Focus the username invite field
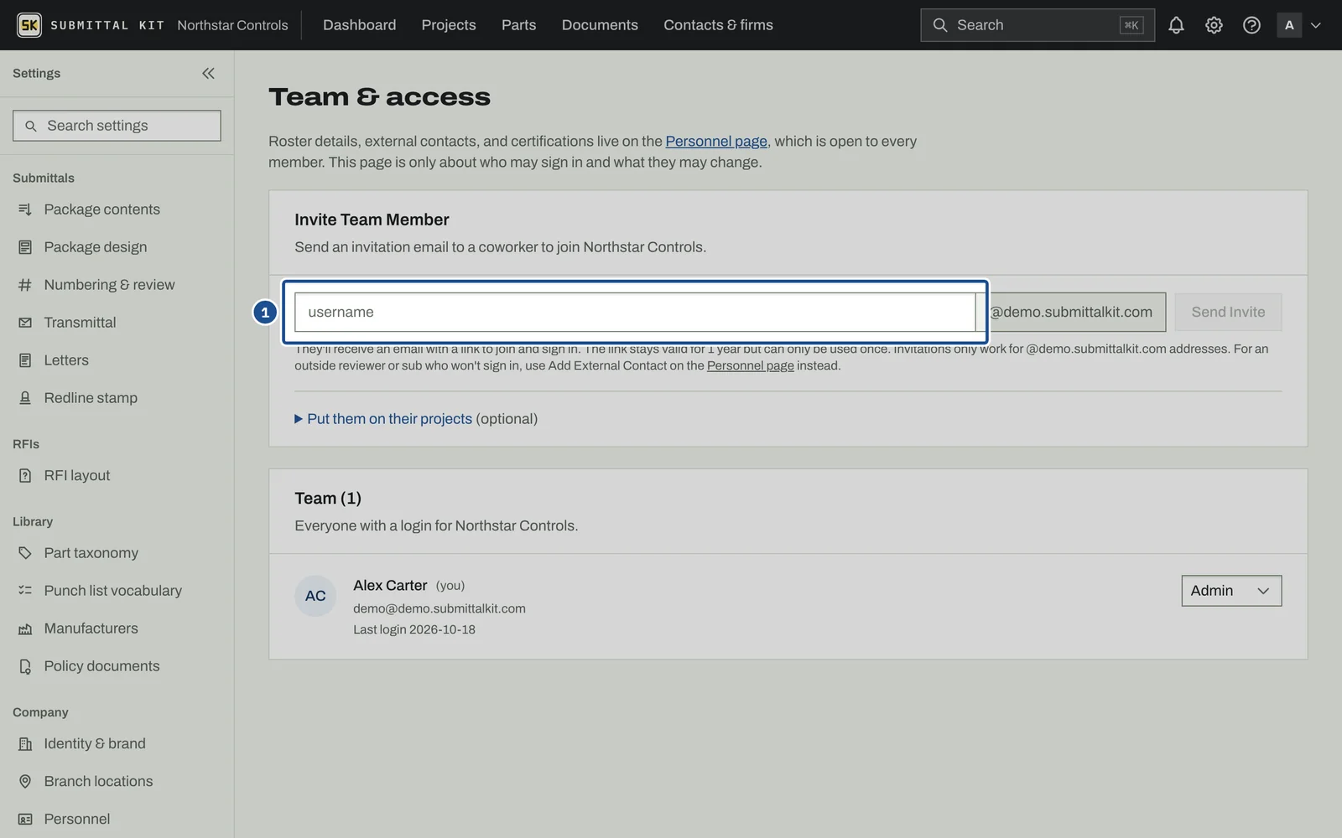The image size is (1342, 838). 635,312
